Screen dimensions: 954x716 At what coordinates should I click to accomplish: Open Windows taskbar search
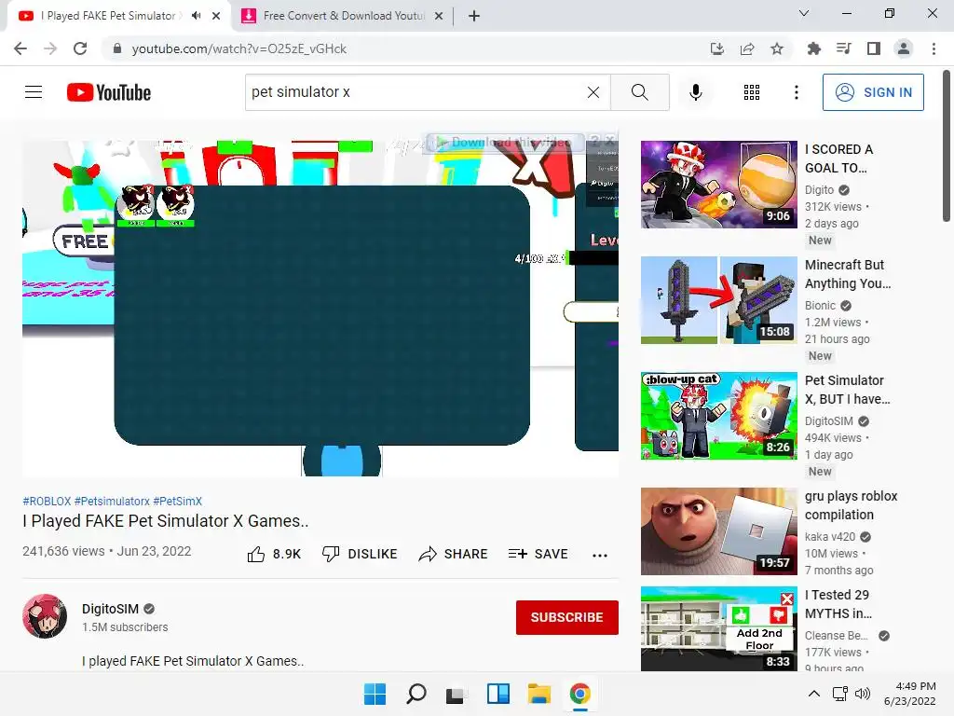click(x=416, y=694)
